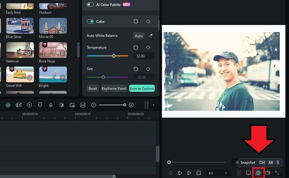
Task: Add keyframe for Temperature diamond icon
Action: [x=148, y=47]
